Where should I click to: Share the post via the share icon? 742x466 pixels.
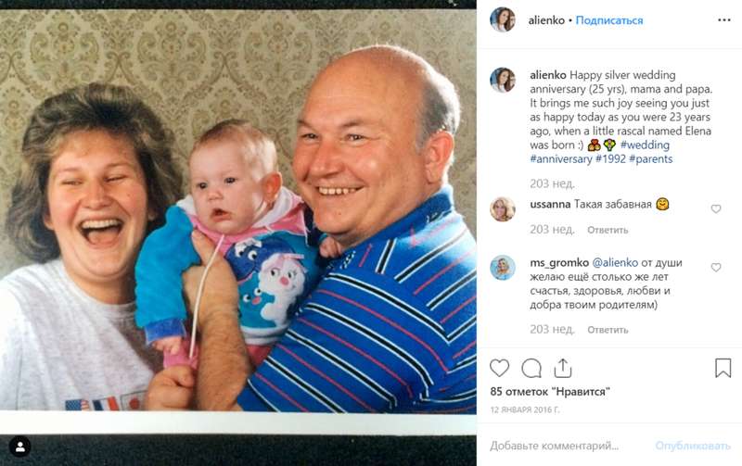click(563, 368)
